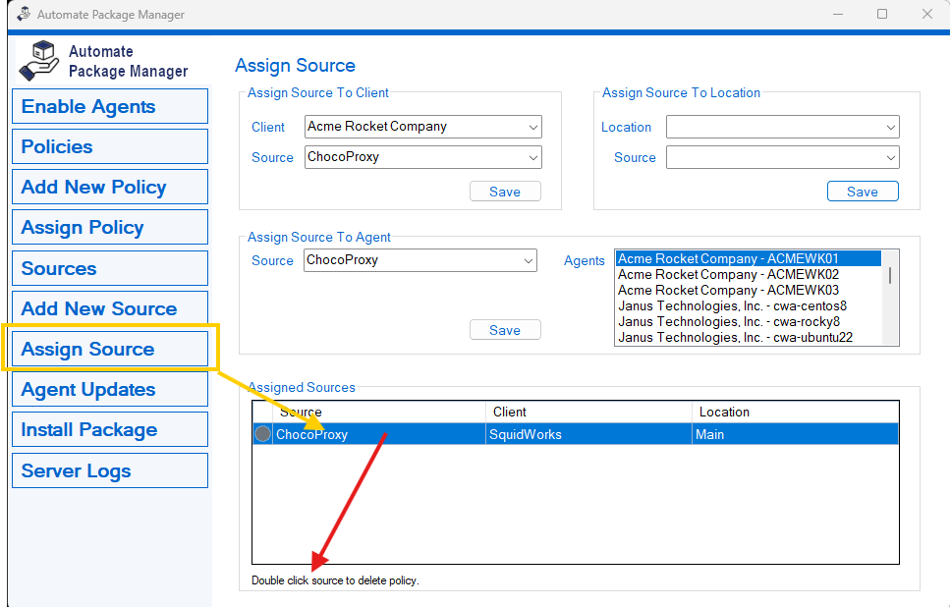Open the Agent Updates page
Screen dimensions: 950x607
point(109,389)
